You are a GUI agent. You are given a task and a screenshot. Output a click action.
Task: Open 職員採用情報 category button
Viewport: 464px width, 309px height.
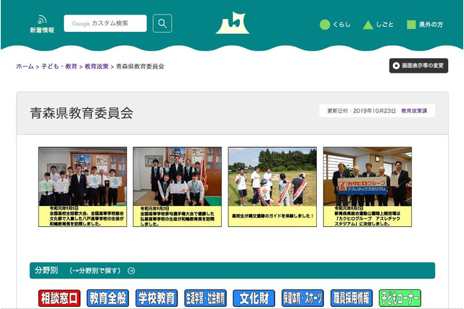[x=351, y=298]
